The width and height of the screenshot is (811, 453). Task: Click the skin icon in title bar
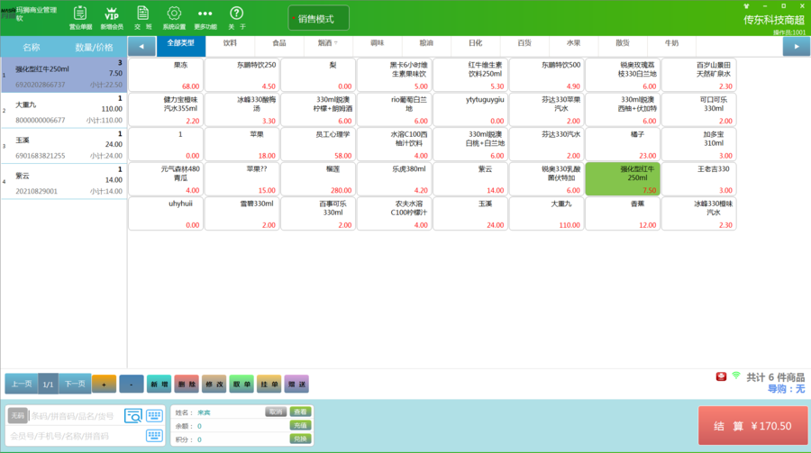(746, 6)
